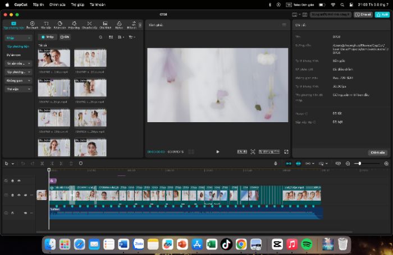Open the sort dropdown in media panel
This screenshot has height=255, width=393.
[121, 37]
